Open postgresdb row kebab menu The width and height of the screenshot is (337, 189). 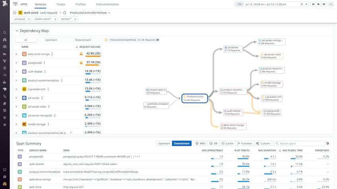click(x=44, y=63)
